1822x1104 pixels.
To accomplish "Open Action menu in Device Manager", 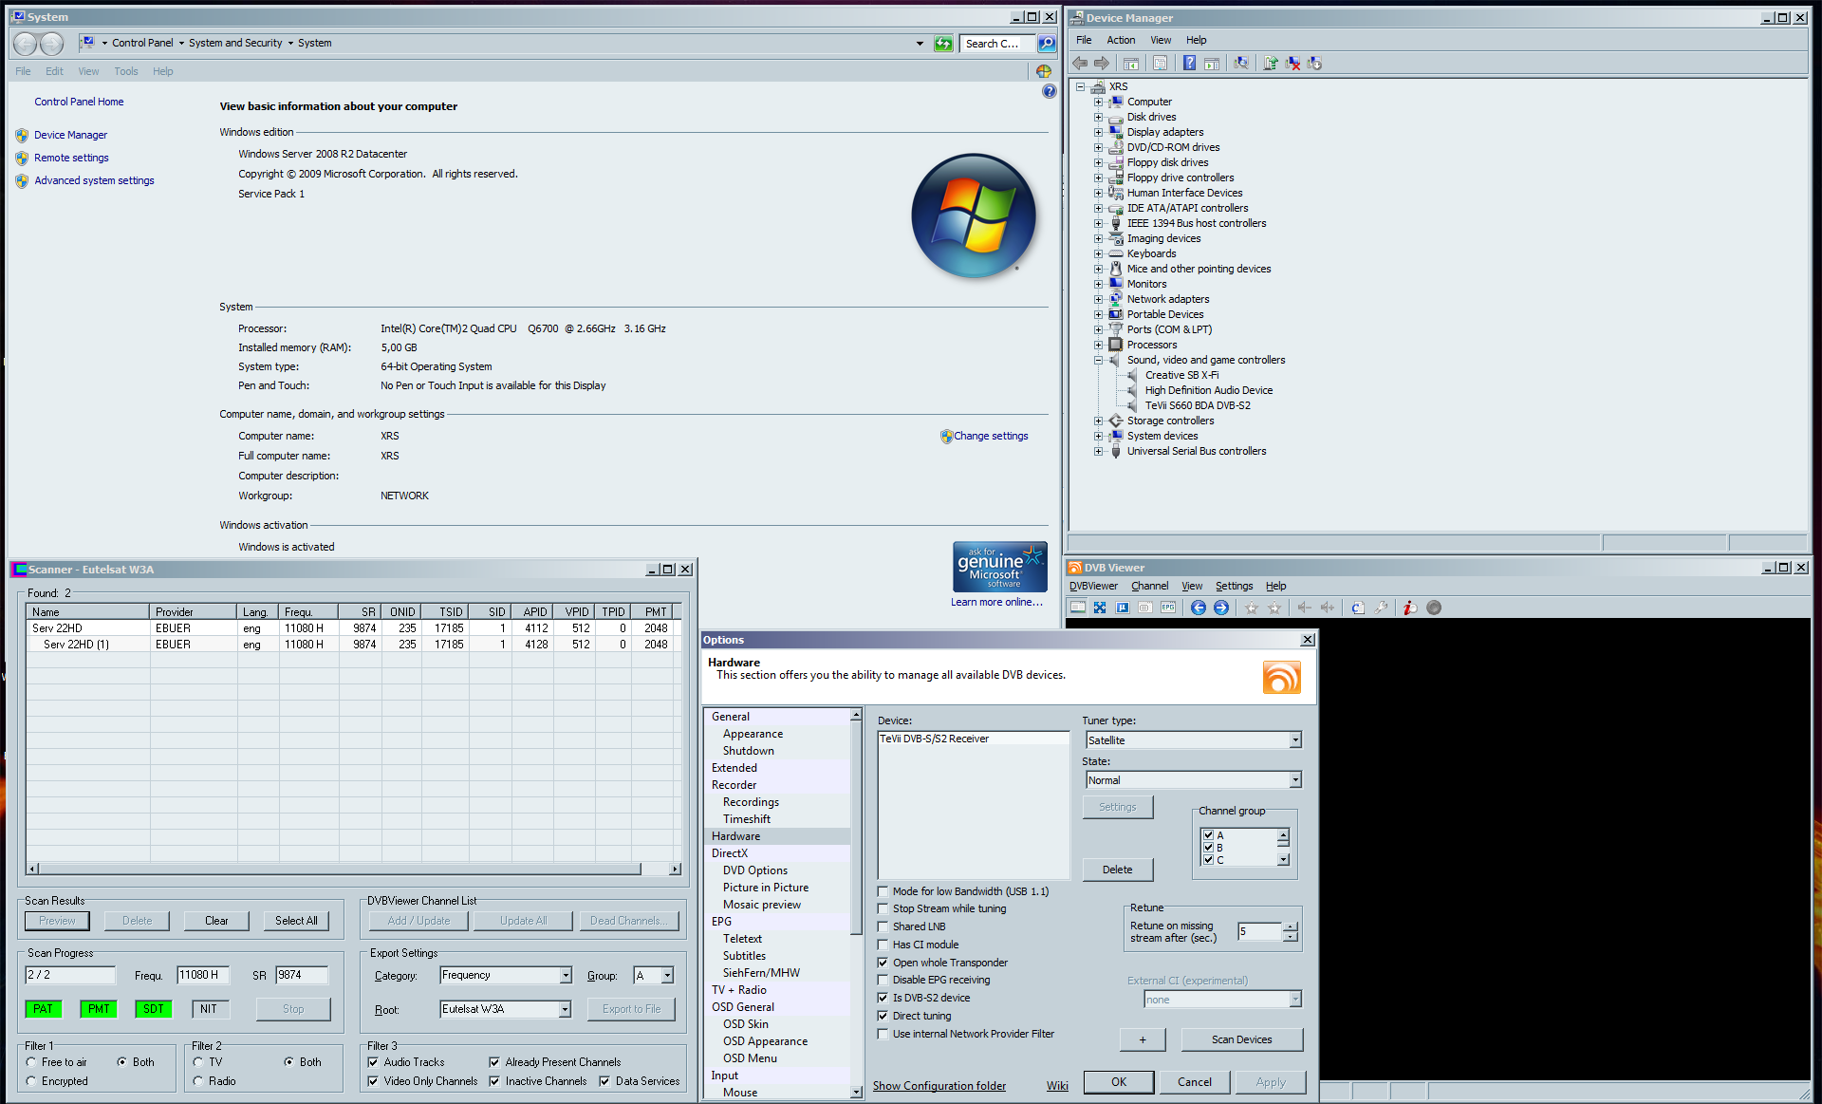I will 1120,40.
